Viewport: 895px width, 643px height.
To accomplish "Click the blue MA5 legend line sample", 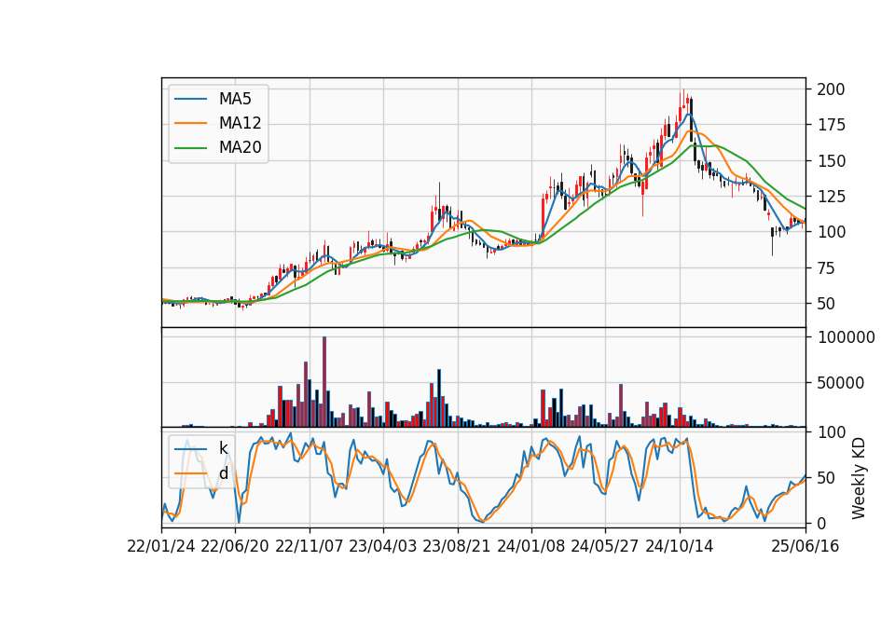I will [x=190, y=99].
